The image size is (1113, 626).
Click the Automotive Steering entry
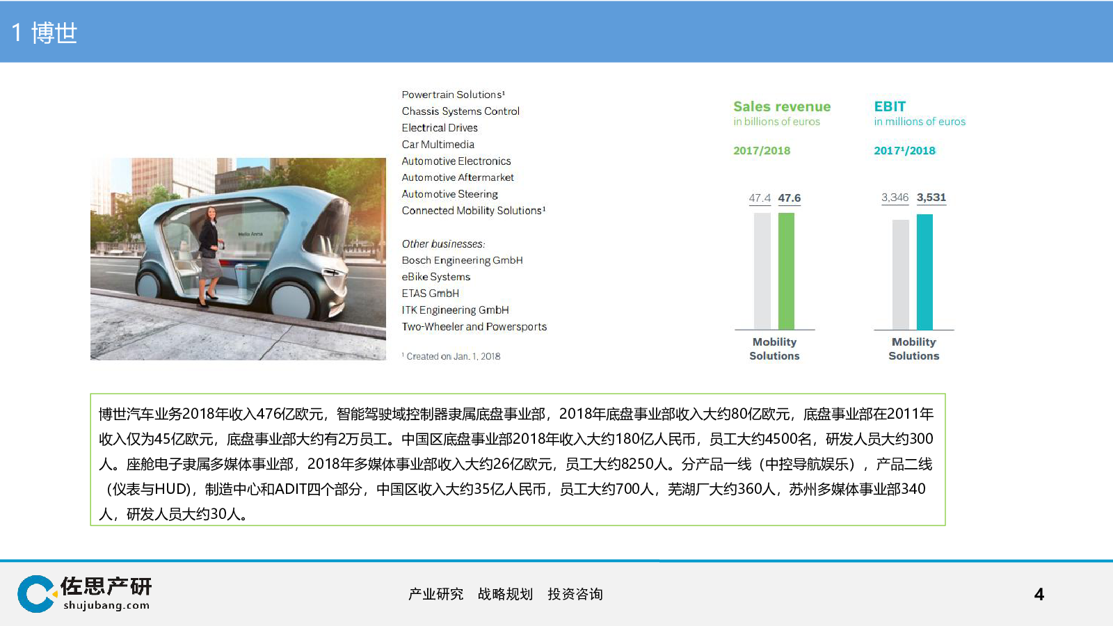(450, 194)
